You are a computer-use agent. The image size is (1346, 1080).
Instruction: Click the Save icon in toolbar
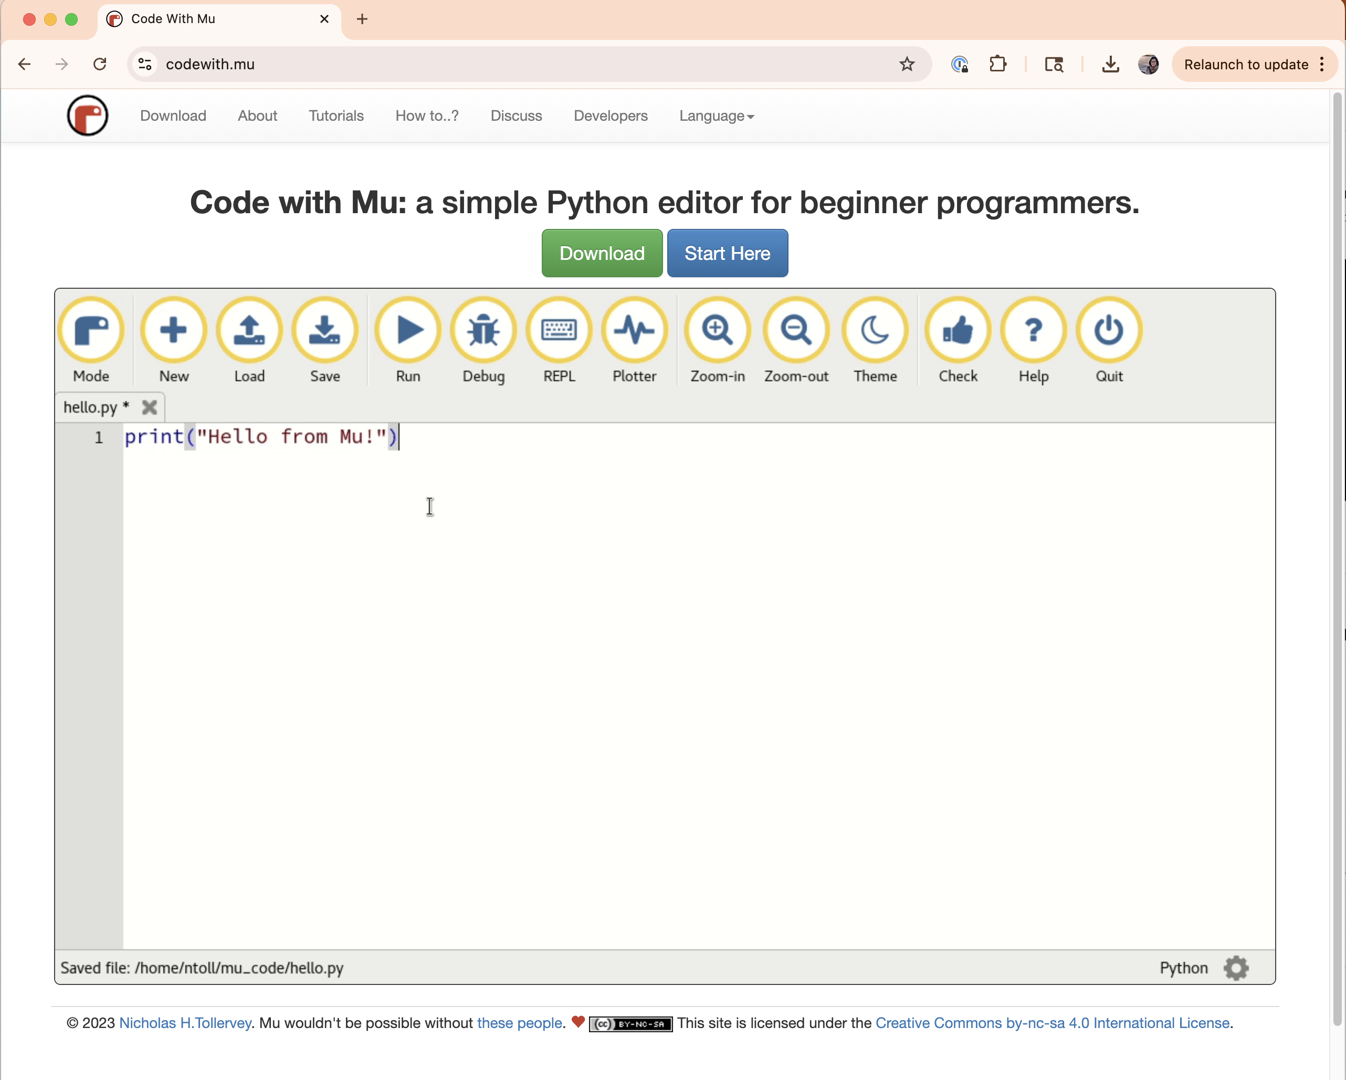pos(324,330)
